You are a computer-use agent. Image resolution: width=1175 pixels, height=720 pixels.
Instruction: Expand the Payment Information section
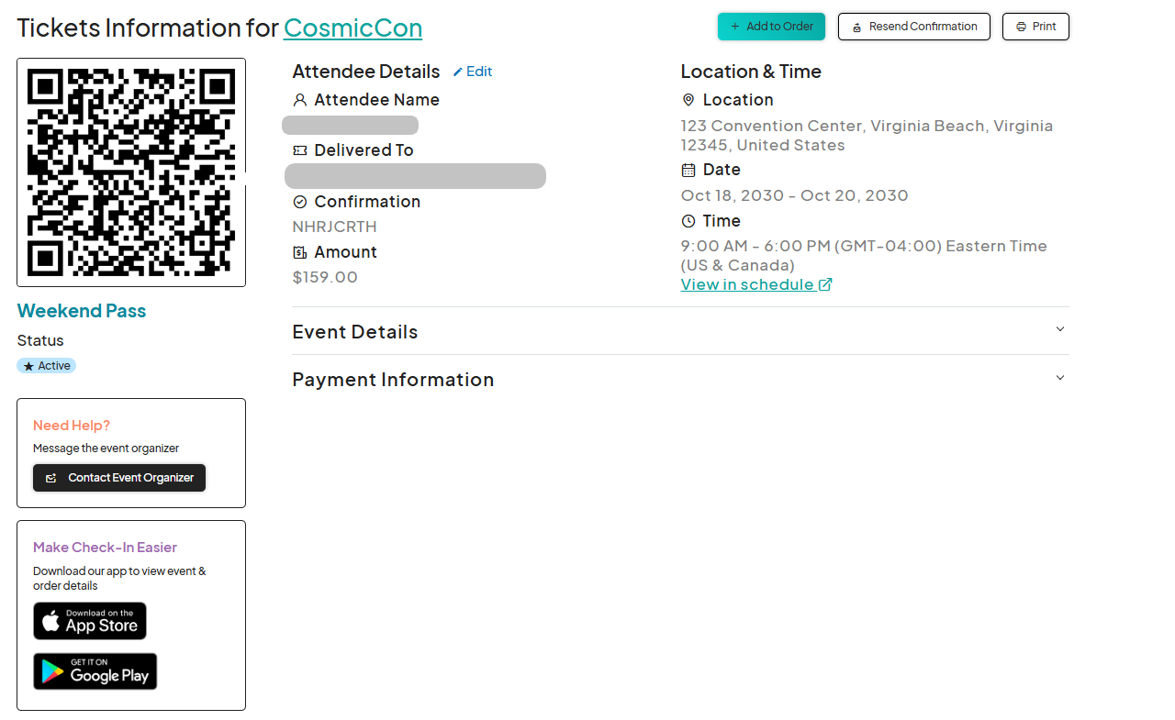[x=1059, y=377]
